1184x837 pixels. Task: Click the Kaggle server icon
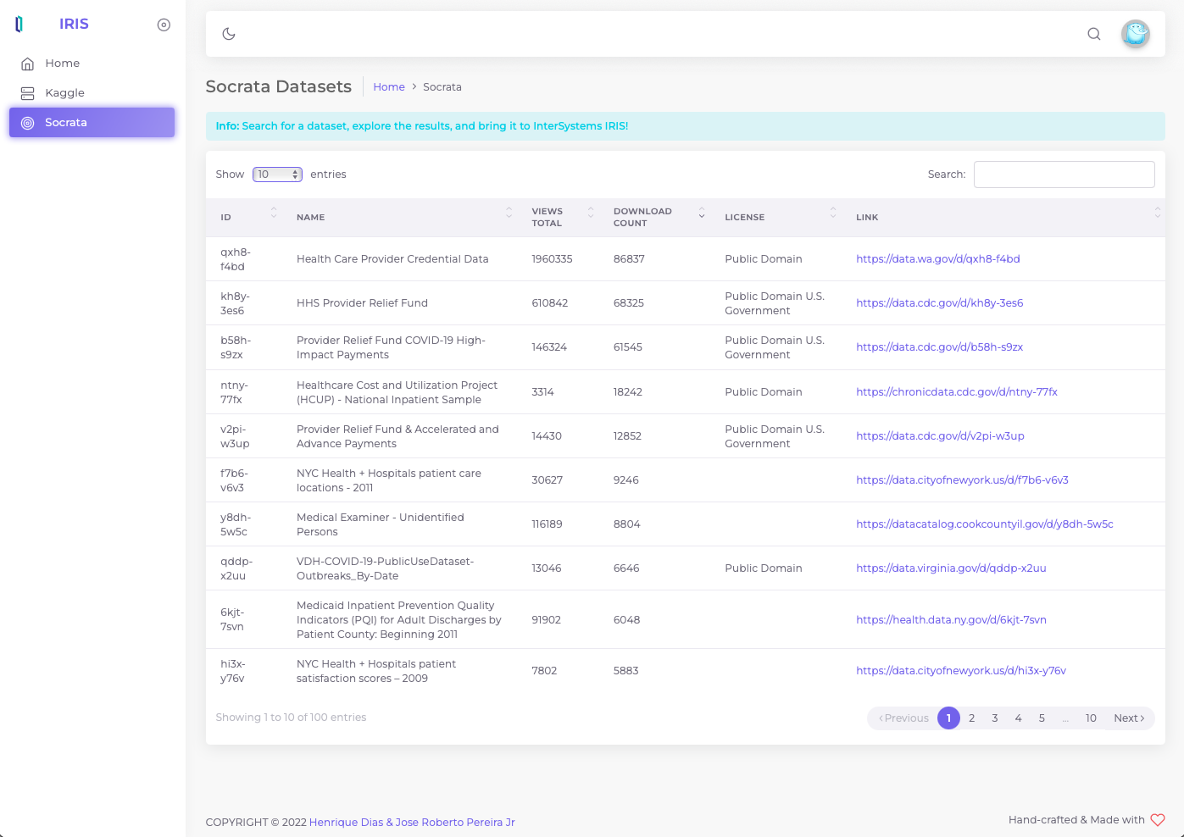[27, 93]
